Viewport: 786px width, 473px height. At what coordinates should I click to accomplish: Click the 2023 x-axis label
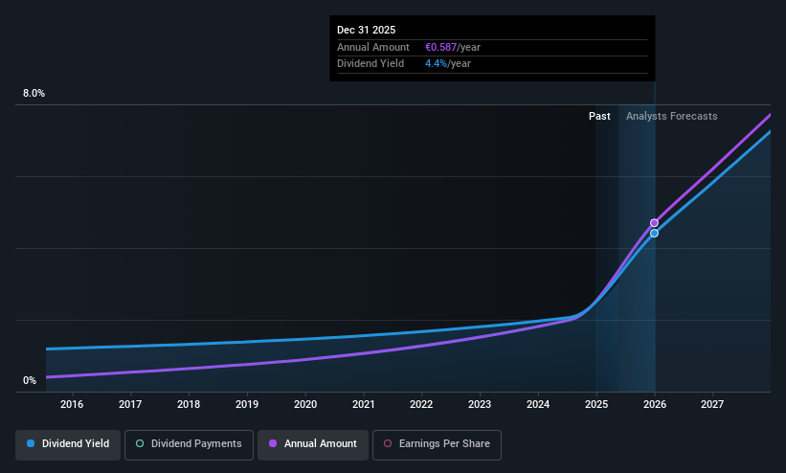tap(480, 404)
